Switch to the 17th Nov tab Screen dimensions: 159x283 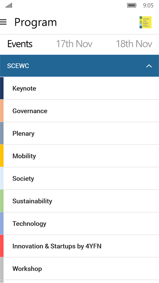click(x=74, y=44)
